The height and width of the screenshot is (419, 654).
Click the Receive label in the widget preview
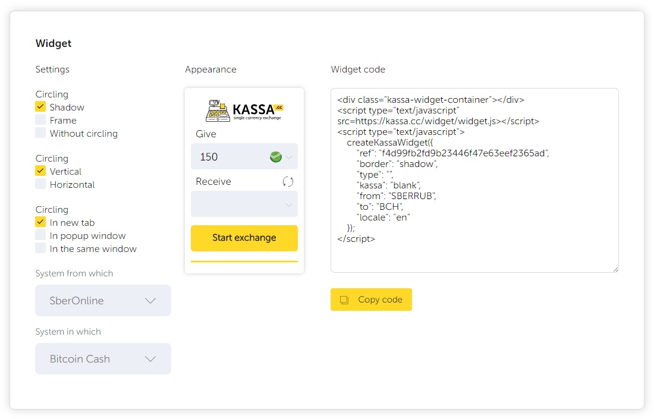pos(213,182)
